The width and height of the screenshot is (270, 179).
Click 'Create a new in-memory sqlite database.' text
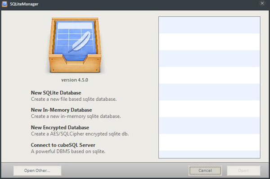[x=76, y=116]
